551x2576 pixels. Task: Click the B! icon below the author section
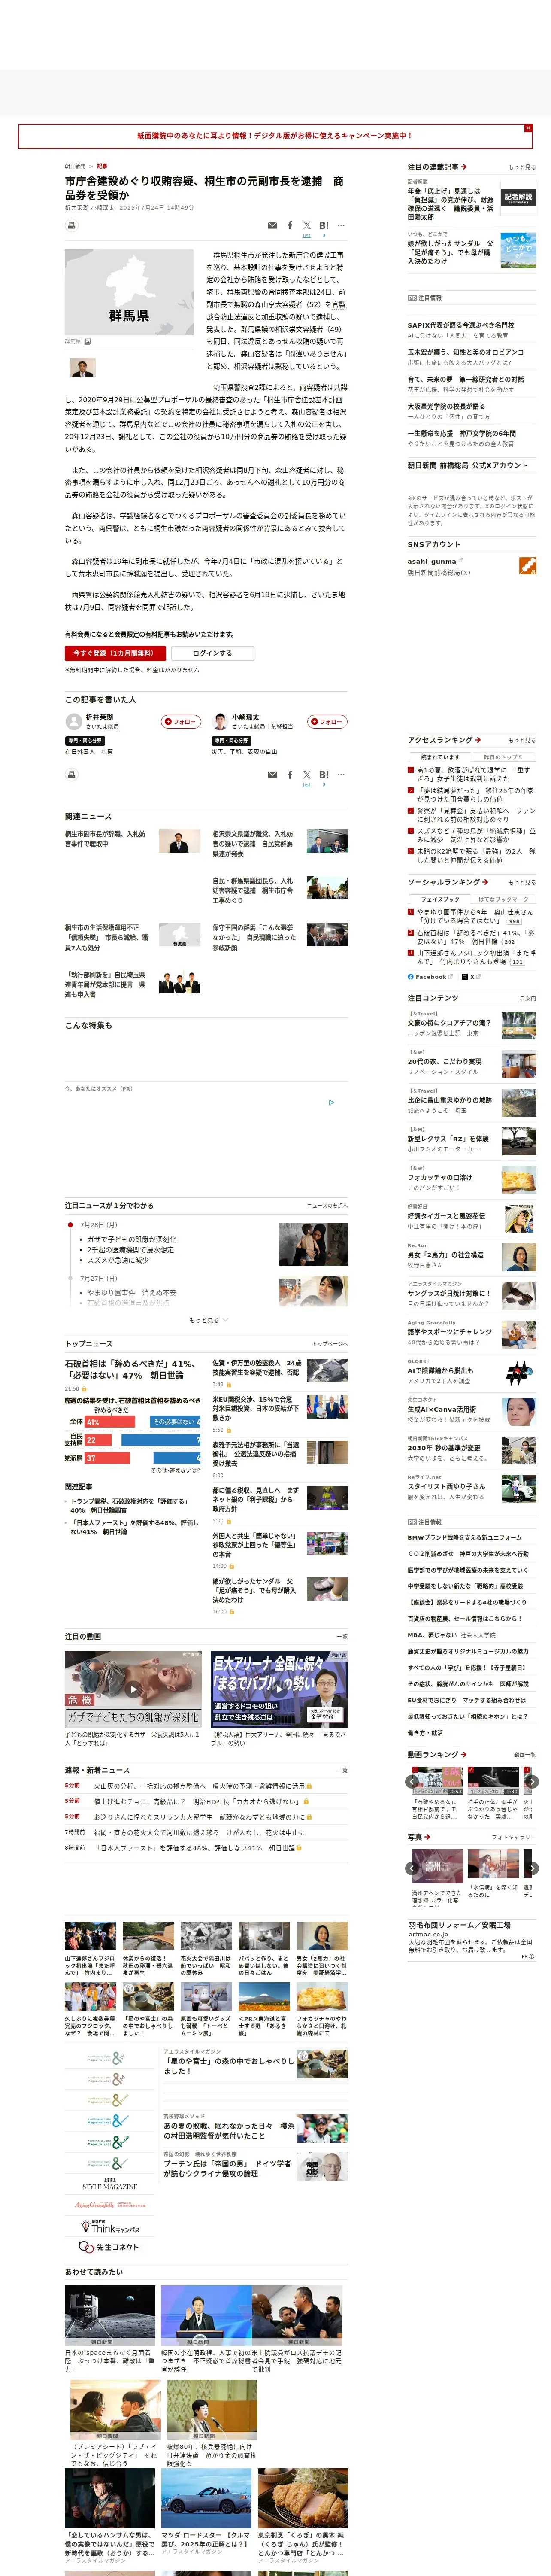tap(324, 774)
